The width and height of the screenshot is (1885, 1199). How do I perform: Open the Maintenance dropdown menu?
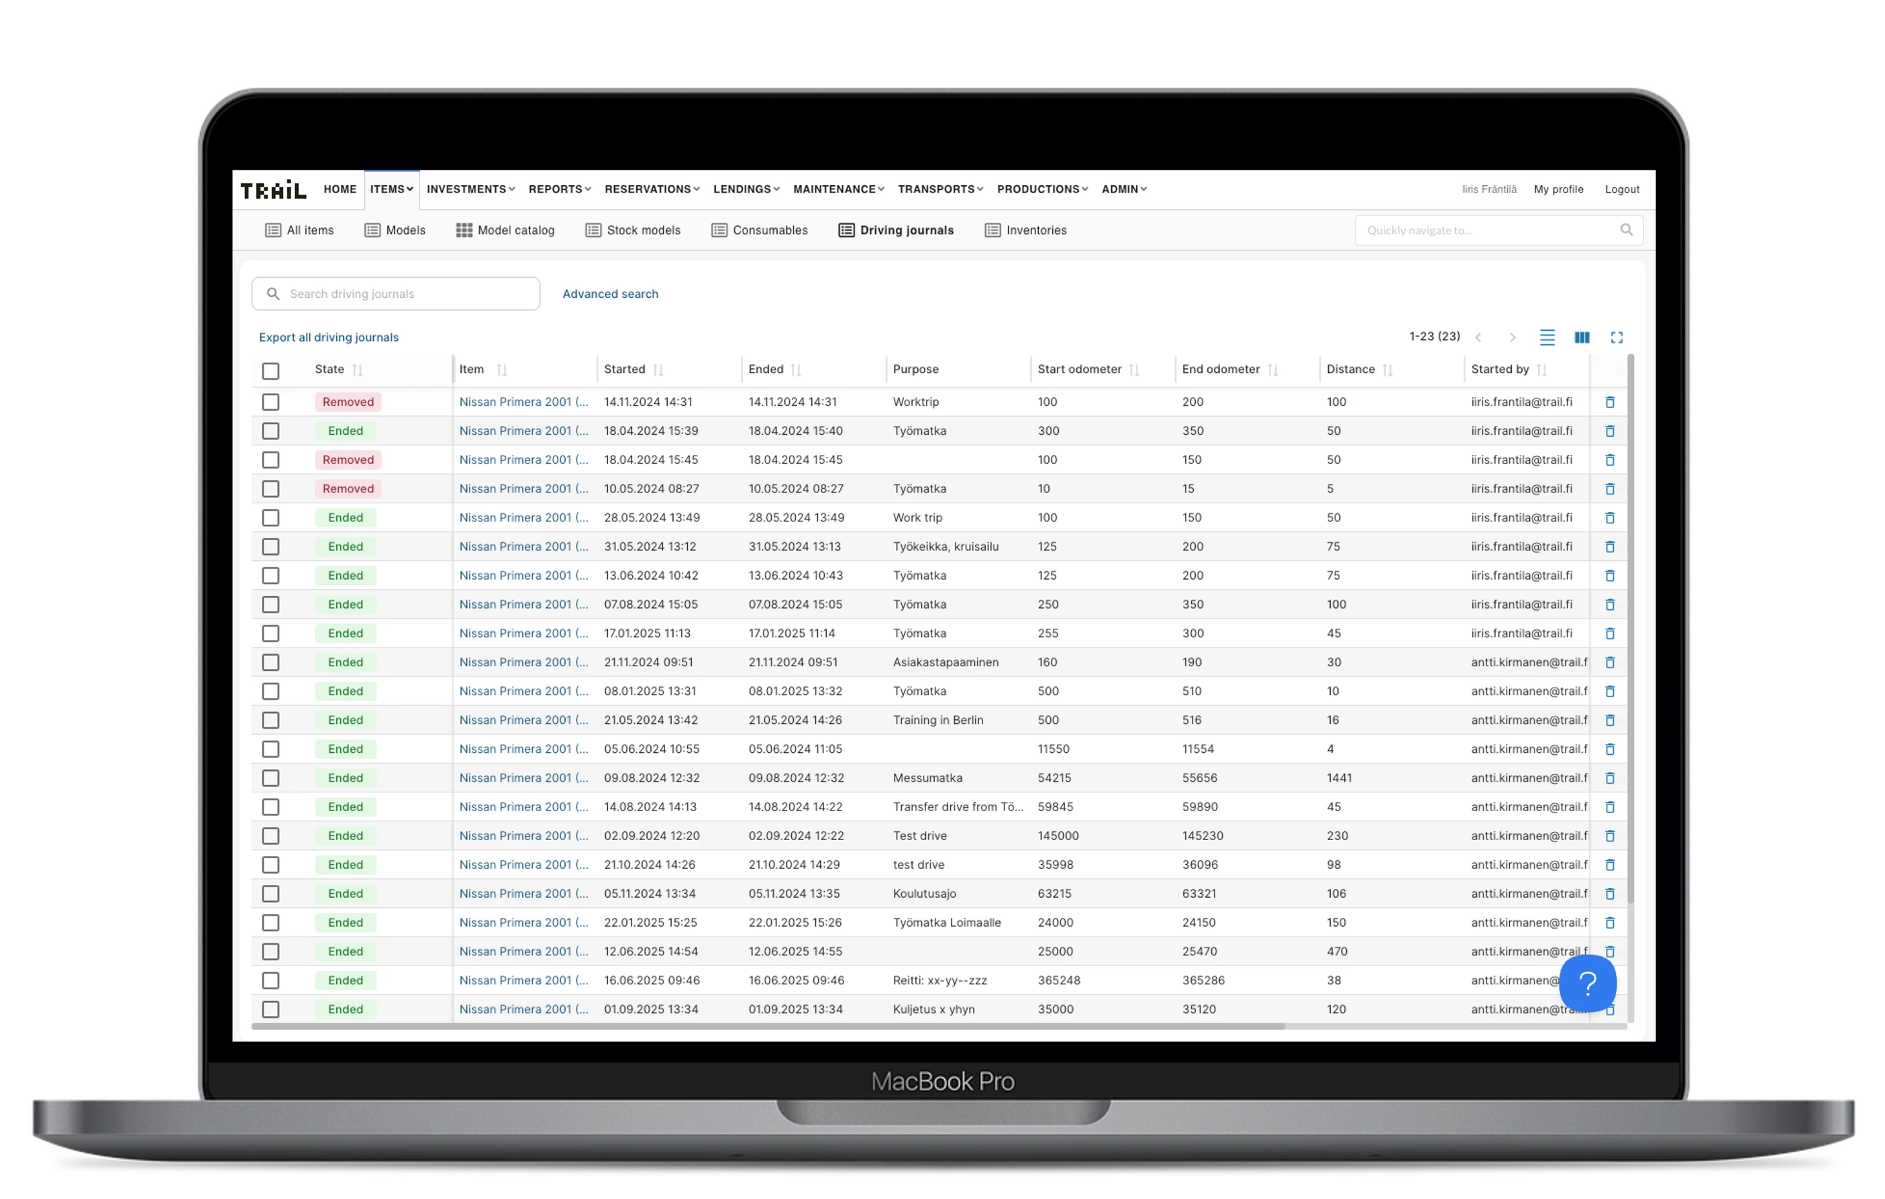click(837, 189)
